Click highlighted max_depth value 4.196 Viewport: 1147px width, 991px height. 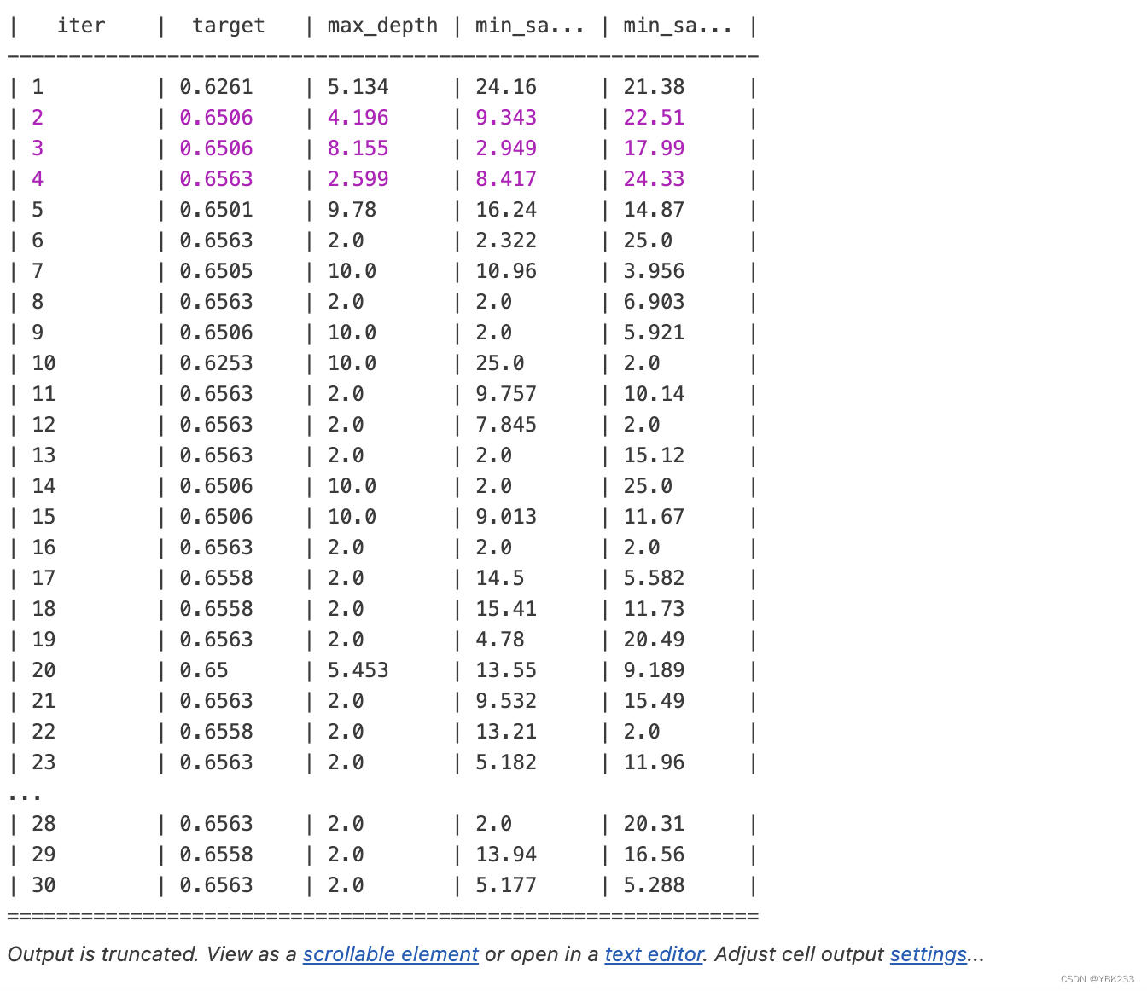[358, 118]
